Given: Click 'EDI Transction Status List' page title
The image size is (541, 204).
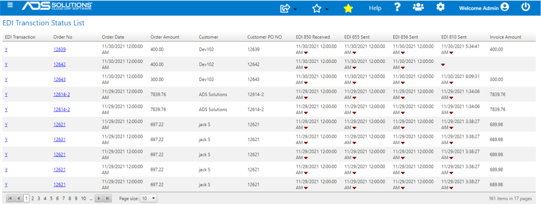Looking at the screenshot, I should pyautogui.click(x=43, y=23).
